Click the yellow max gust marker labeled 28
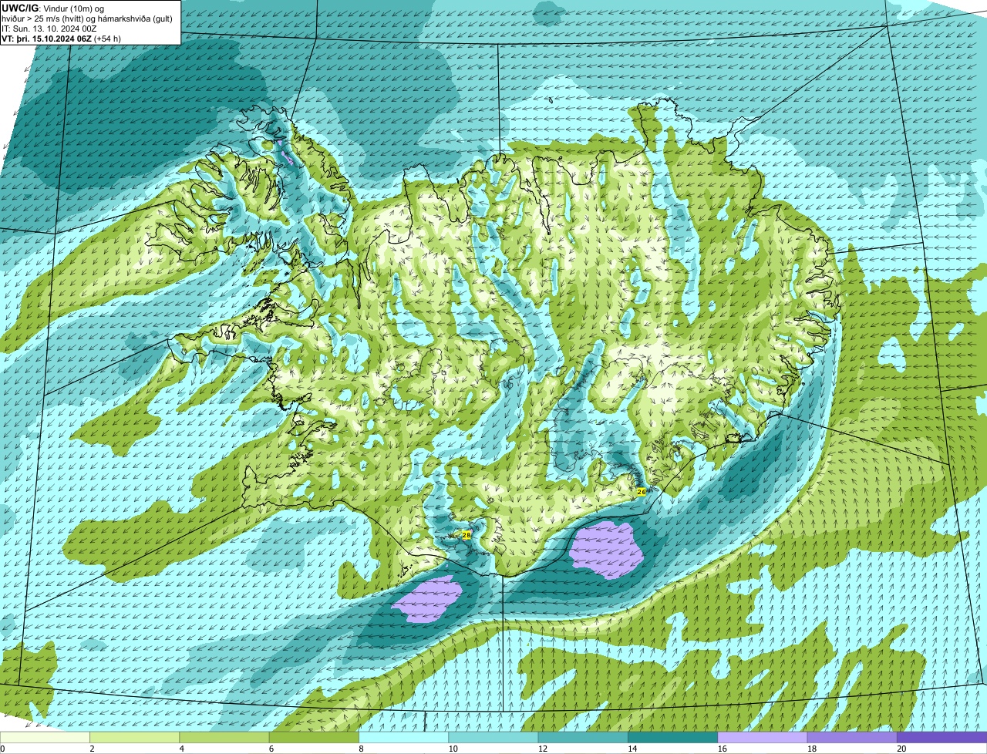The image size is (987, 754). [x=467, y=534]
